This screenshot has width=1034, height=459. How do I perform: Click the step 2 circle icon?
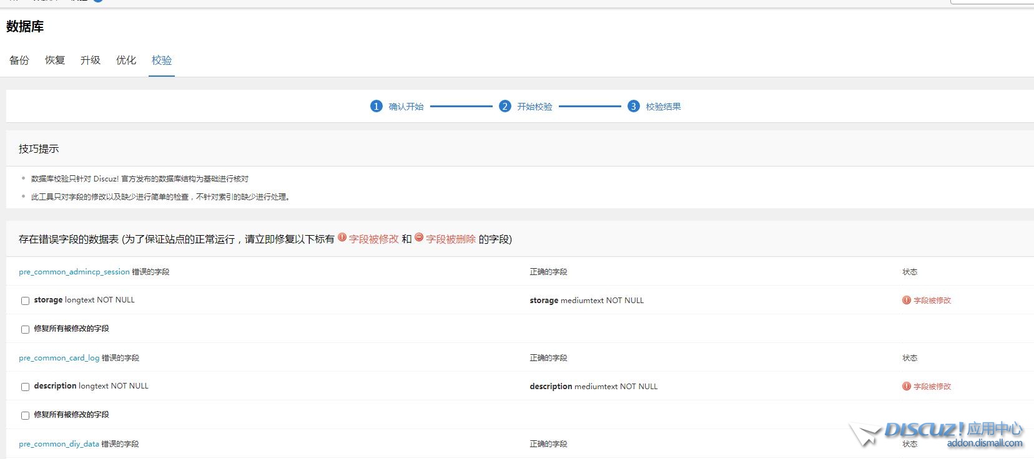click(x=505, y=106)
